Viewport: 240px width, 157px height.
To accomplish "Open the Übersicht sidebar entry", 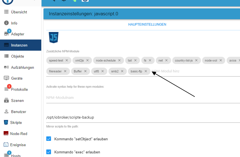I will pos(21,12).
